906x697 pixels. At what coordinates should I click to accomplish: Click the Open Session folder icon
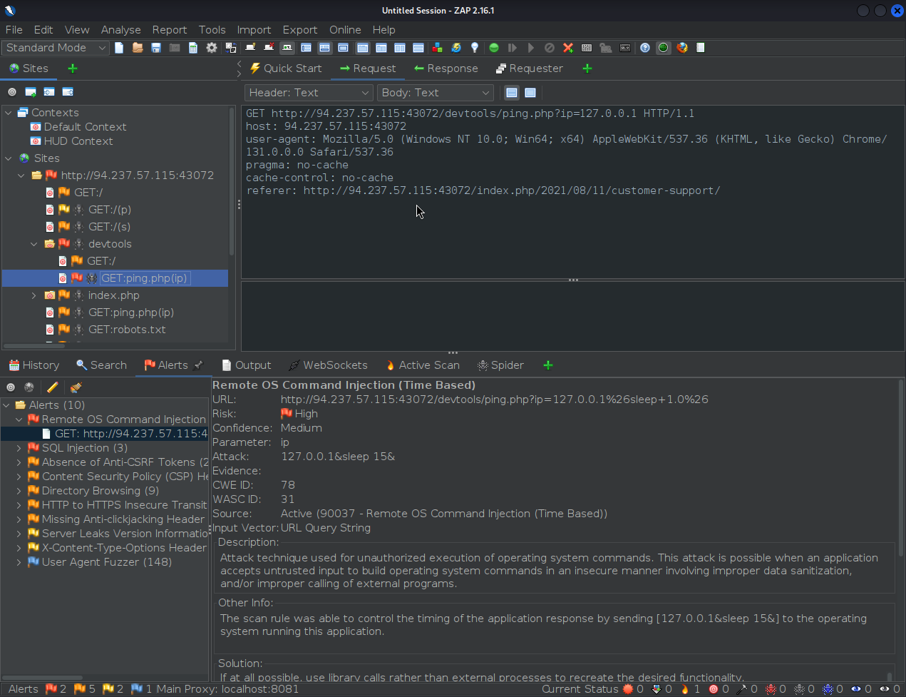[138, 48]
